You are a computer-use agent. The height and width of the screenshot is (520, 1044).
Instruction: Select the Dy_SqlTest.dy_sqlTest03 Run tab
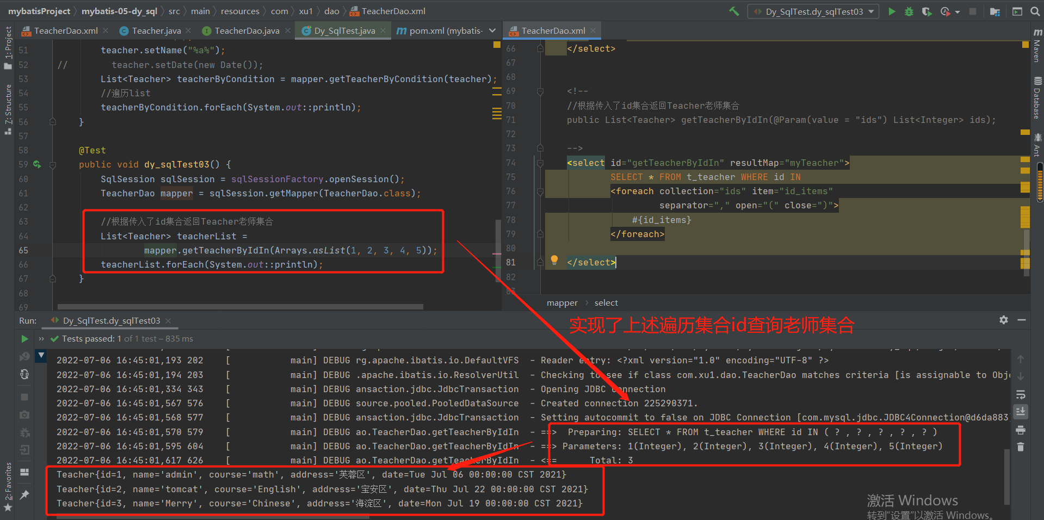click(x=111, y=321)
